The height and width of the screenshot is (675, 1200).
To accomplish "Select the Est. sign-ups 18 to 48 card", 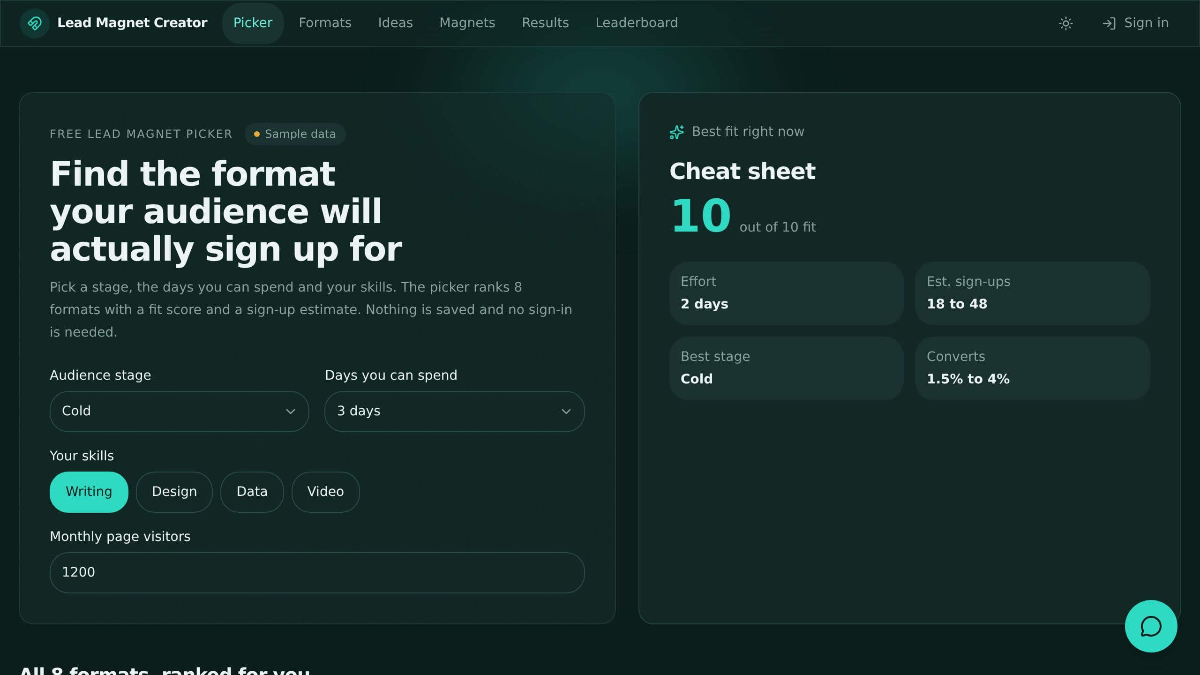I will point(1032,293).
